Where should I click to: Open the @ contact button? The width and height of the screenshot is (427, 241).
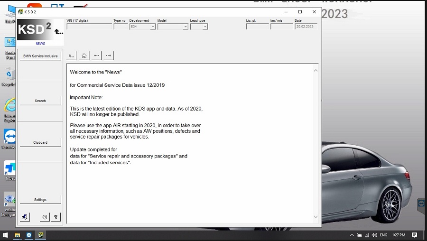coord(45,217)
